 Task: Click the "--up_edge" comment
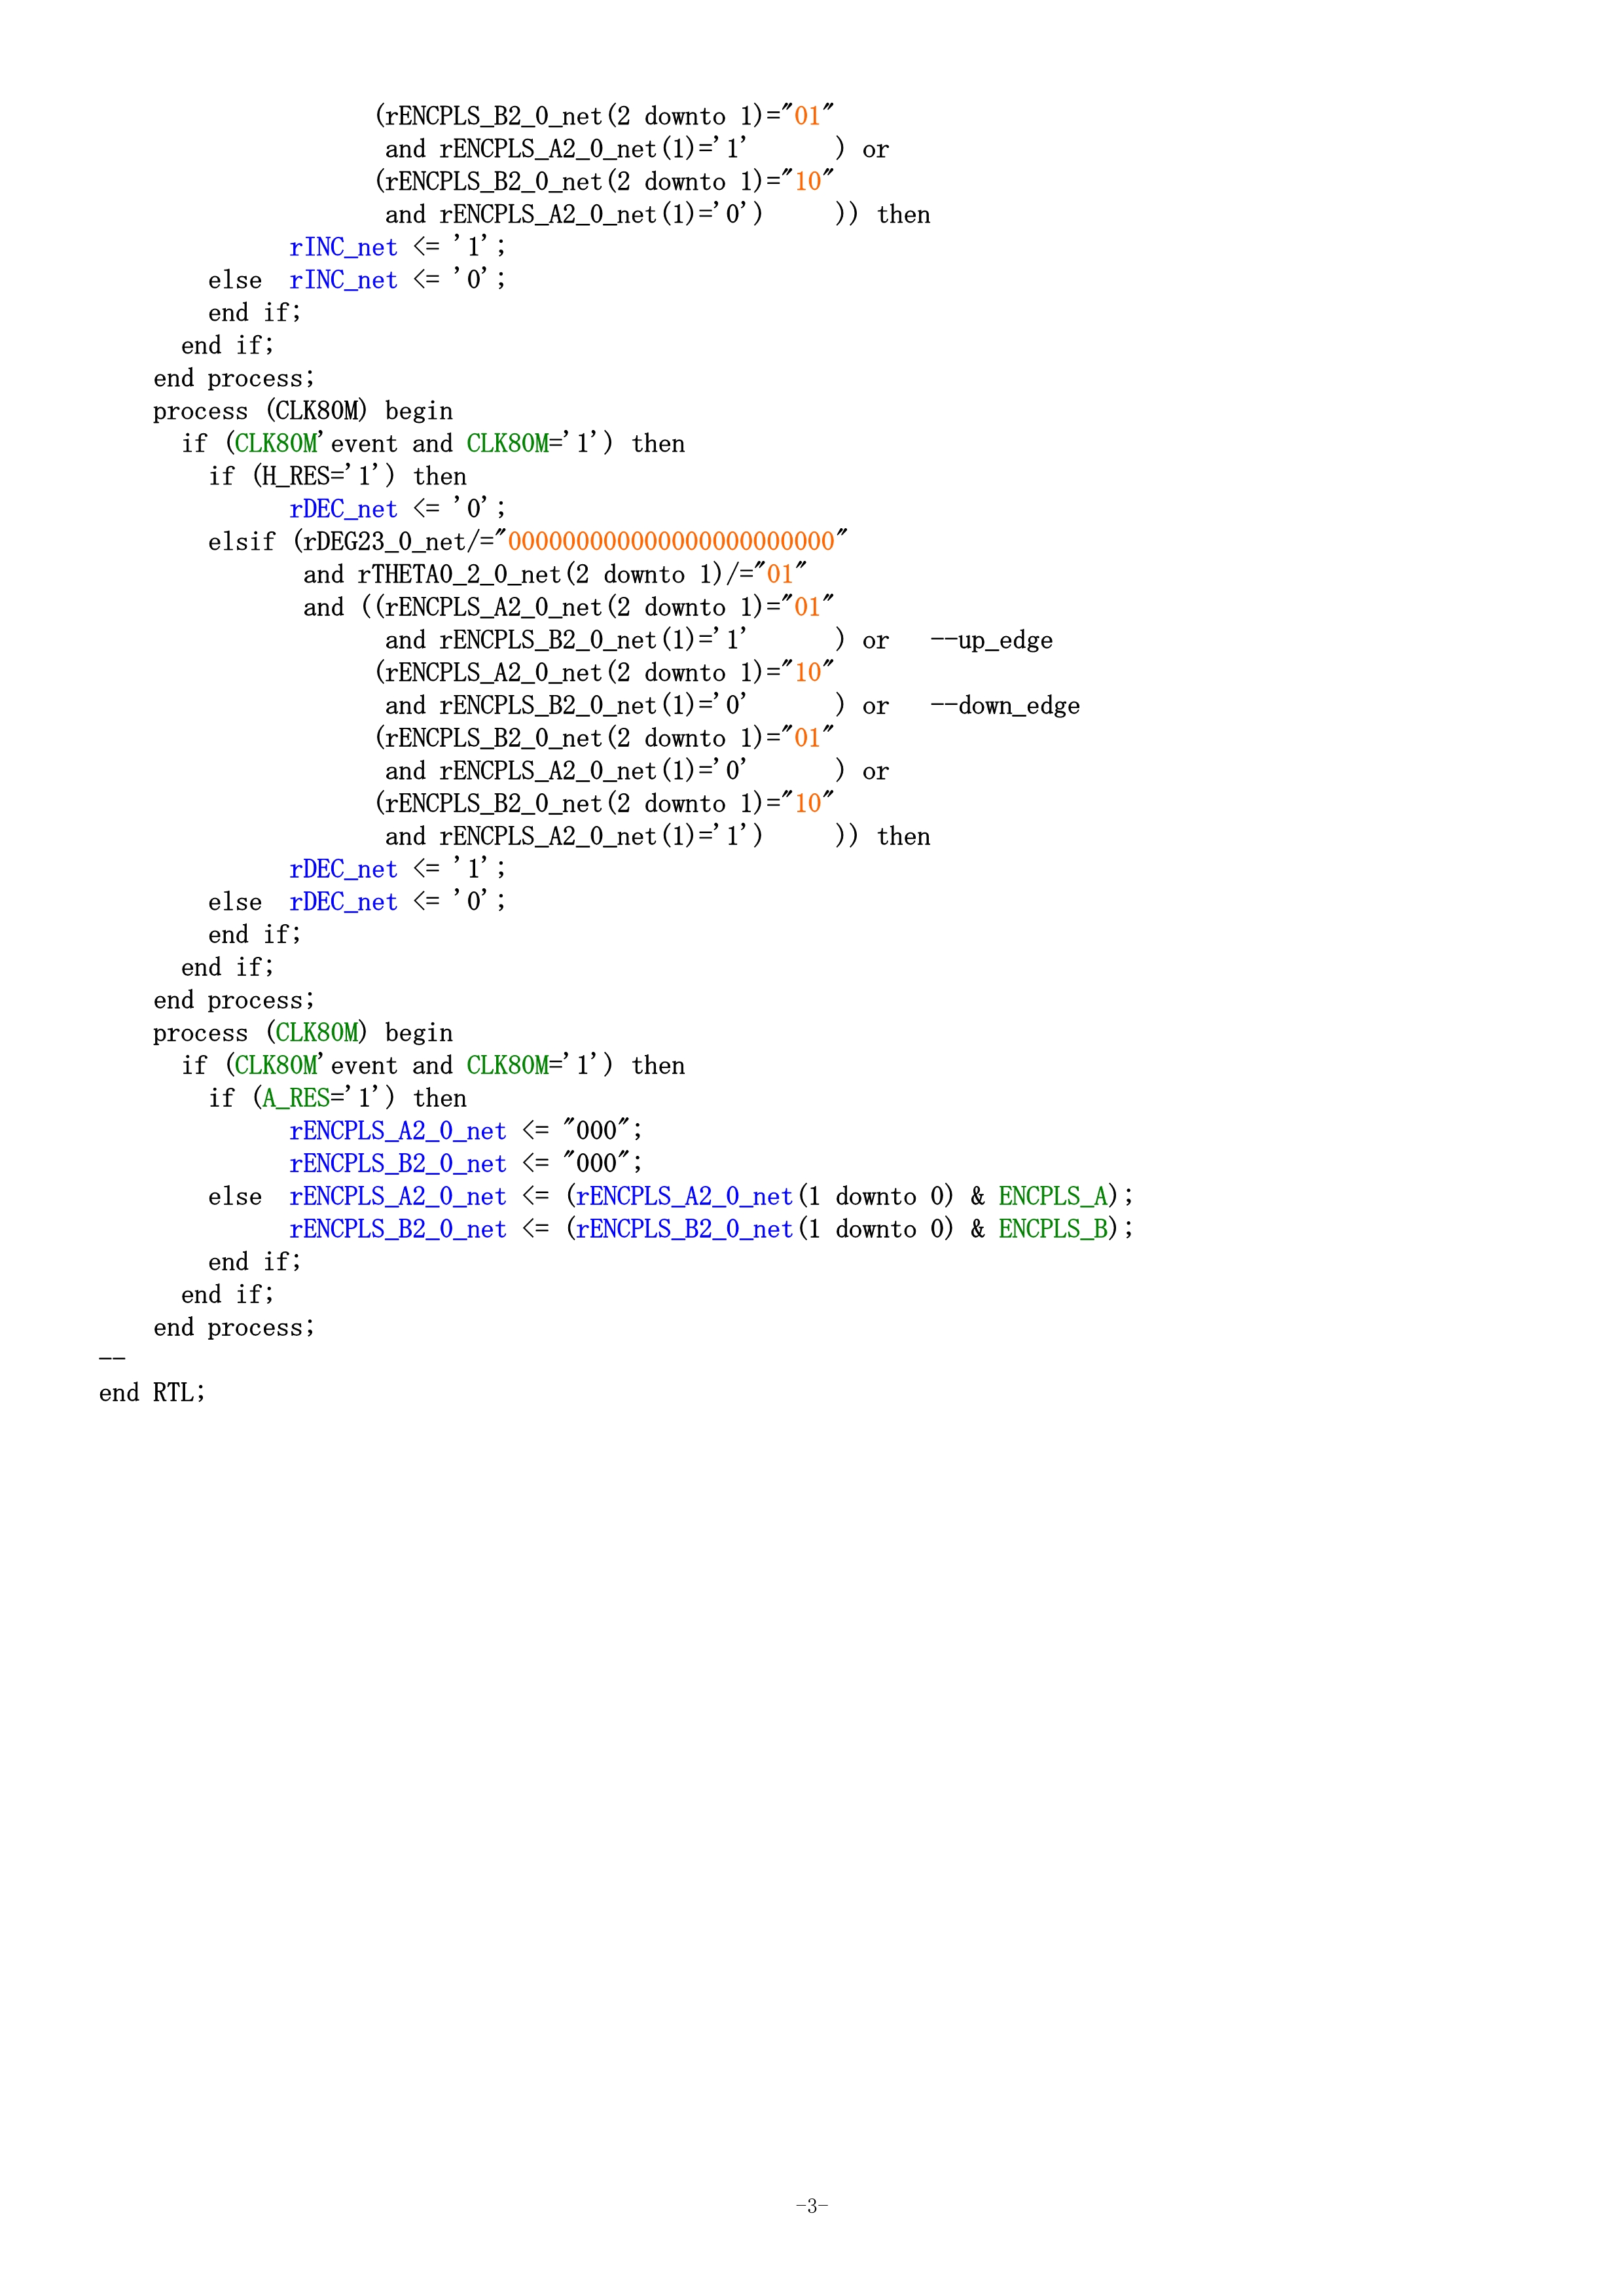(x=991, y=640)
